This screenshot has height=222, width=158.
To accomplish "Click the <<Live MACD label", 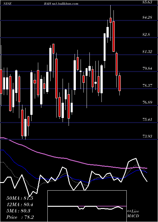I will coord(133,214).
